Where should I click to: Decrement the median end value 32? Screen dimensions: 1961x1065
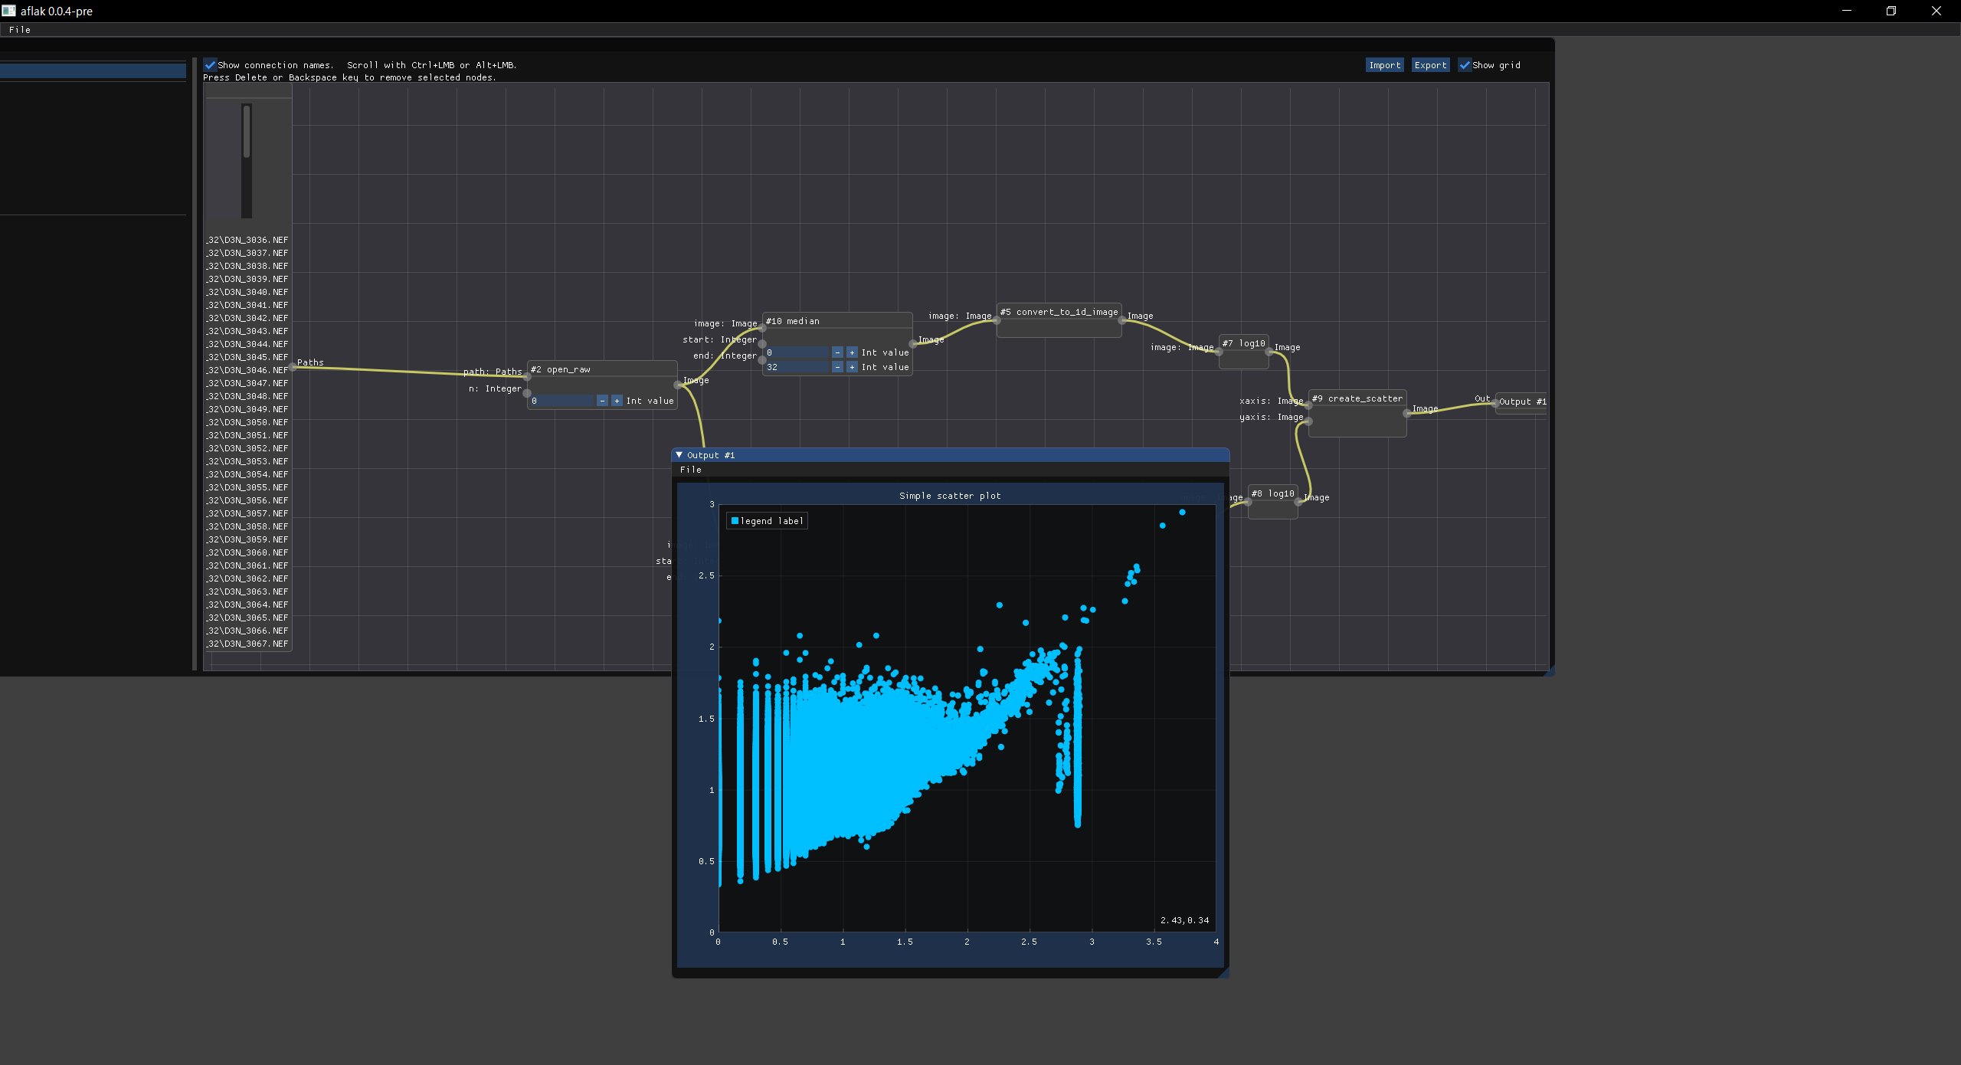pos(837,367)
